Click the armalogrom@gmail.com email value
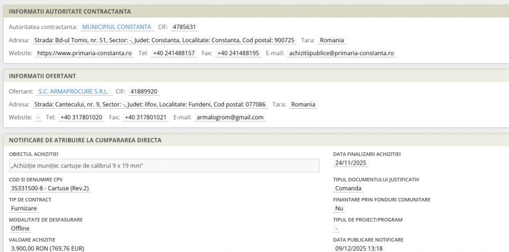The height and width of the screenshot is (252, 509). (x=230, y=117)
